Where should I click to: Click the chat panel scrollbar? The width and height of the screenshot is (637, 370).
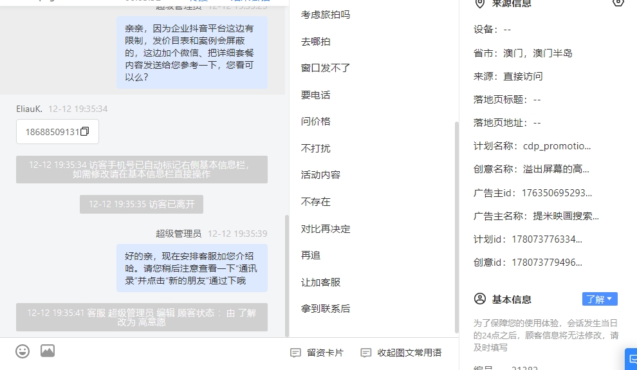(x=287, y=276)
